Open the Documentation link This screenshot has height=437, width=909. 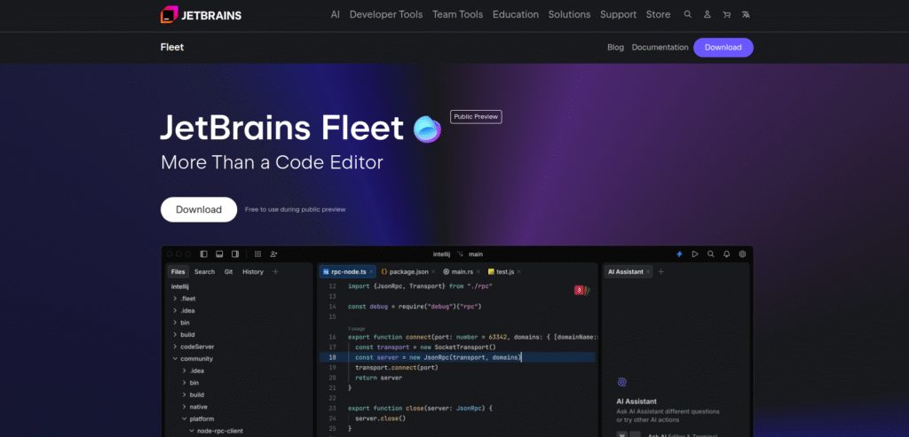[x=660, y=48]
